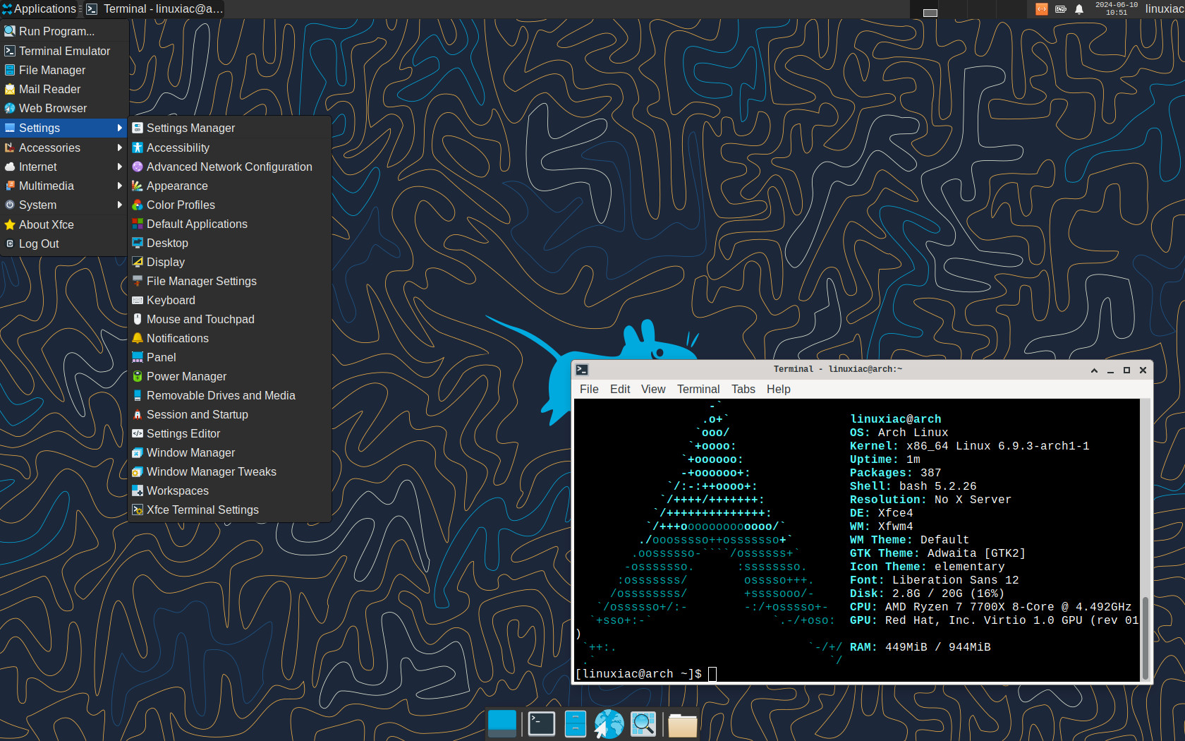Click the 'linuxiac@arch' text in neofetch output

point(895,419)
